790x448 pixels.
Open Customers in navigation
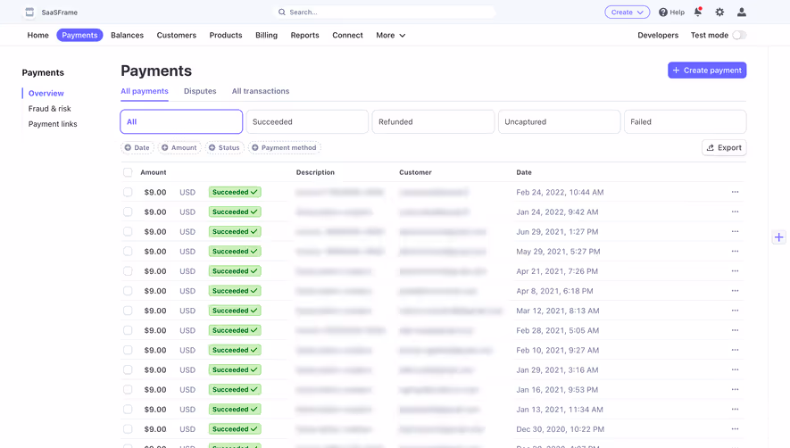point(177,36)
